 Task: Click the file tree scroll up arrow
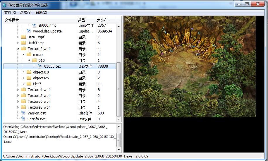119,26
